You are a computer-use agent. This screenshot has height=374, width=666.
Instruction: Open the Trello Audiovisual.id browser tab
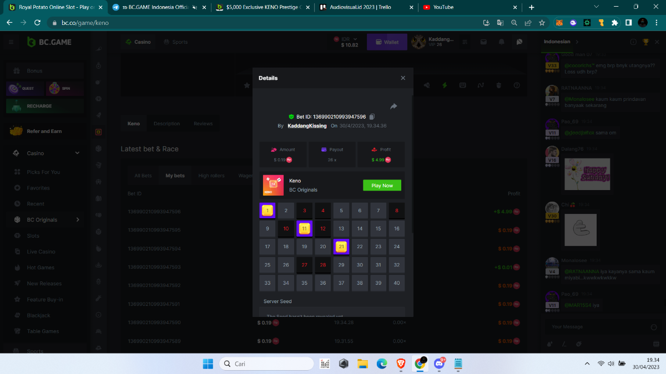365,7
